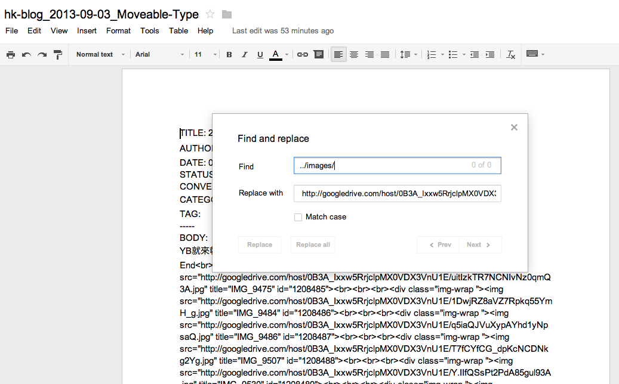
Task: Toggle italic formatting
Action: tap(244, 54)
